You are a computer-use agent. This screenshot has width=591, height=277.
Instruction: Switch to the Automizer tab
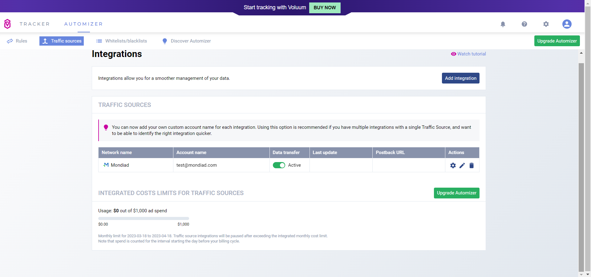83,24
